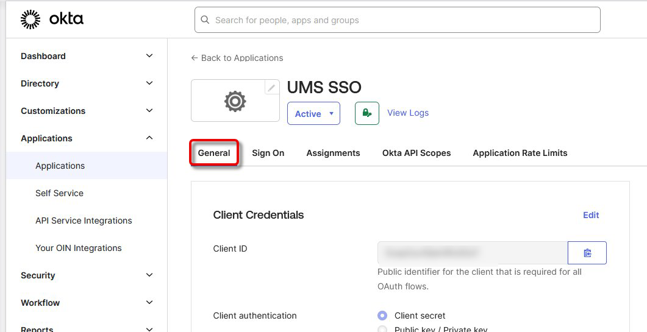Click the green lock key icon button

[x=366, y=113]
